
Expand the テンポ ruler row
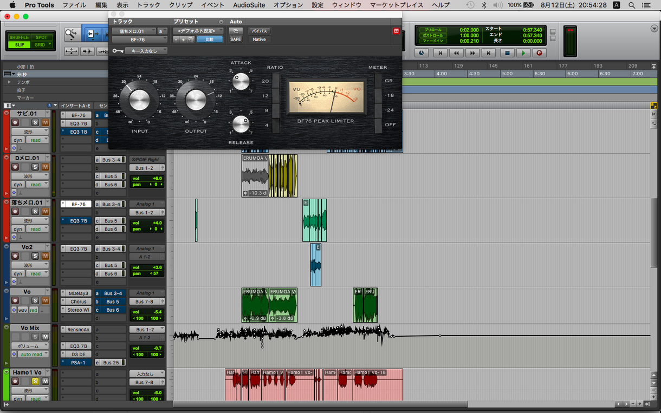coord(9,82)
